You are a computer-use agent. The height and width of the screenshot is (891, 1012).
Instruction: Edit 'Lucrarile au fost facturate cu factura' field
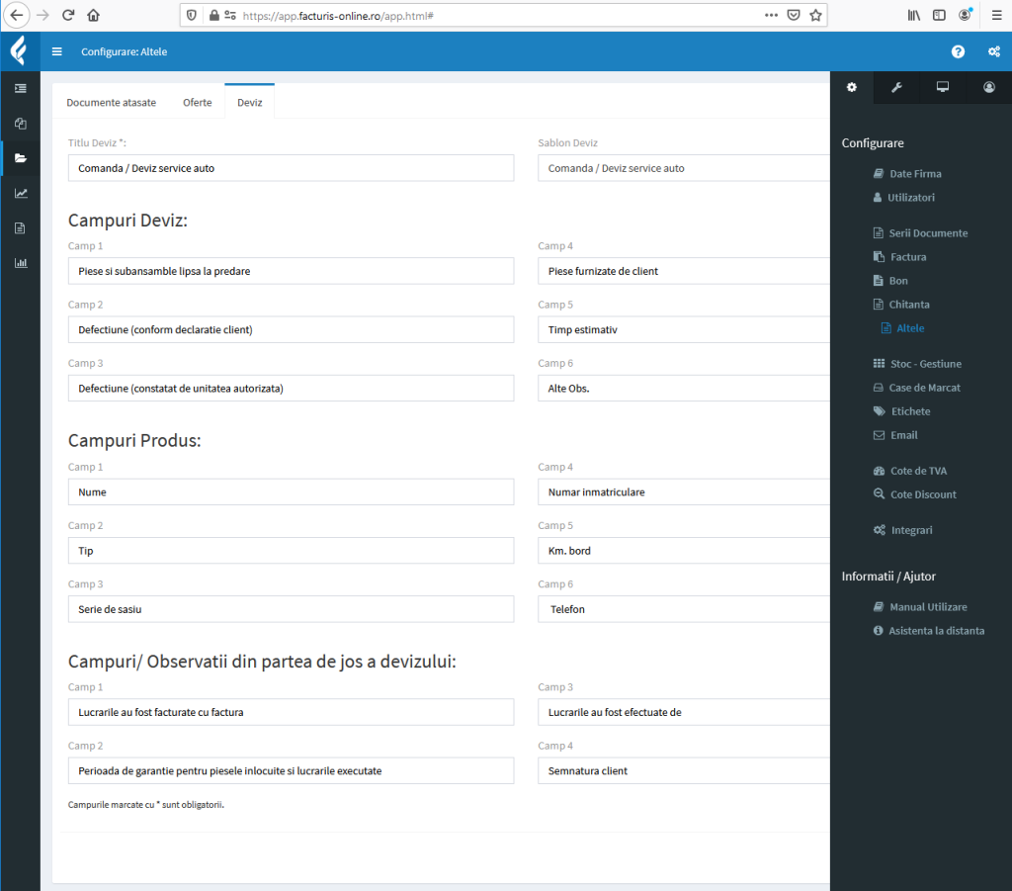[x=292, y=712]
